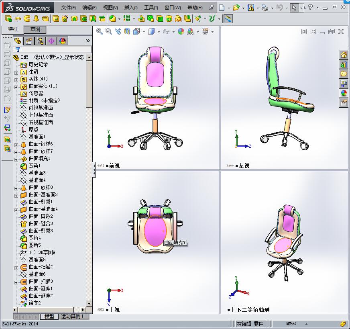Open the Hide/Show Items dropdown arrow
The image size is (350, 329).
pos(173,32)
